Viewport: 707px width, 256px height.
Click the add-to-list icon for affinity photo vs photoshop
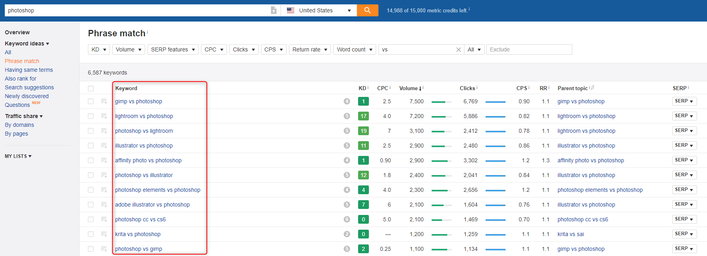pos(104,160)
